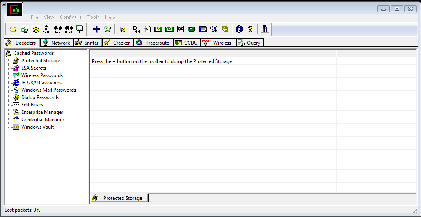Click the Protected Storage bottom tab
Screen dimensions: 421x217
[119, 198]
